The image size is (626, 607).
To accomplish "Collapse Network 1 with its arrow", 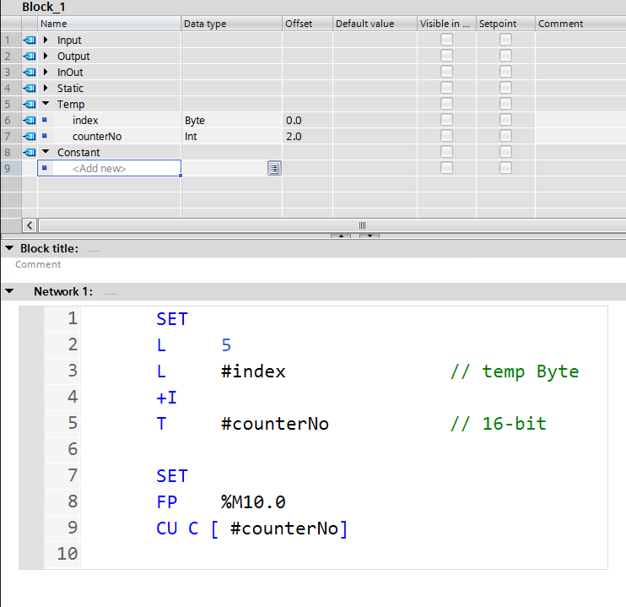I will (x=9, y=291).
